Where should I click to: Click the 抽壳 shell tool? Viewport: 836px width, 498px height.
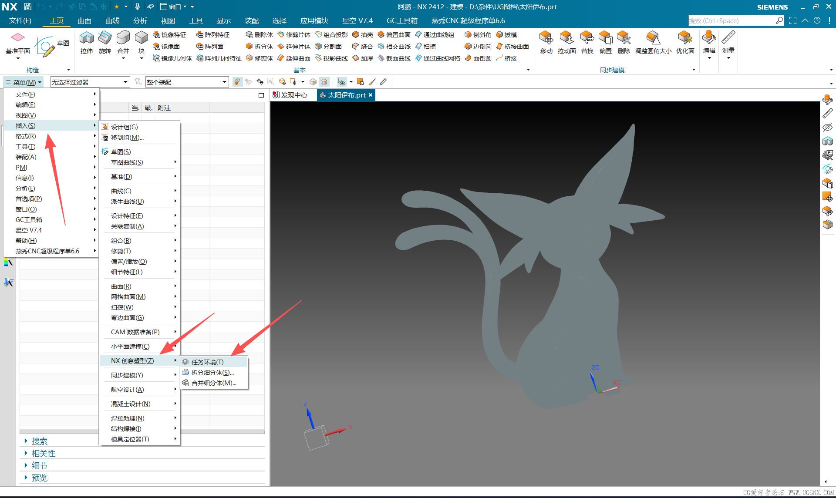363,35
